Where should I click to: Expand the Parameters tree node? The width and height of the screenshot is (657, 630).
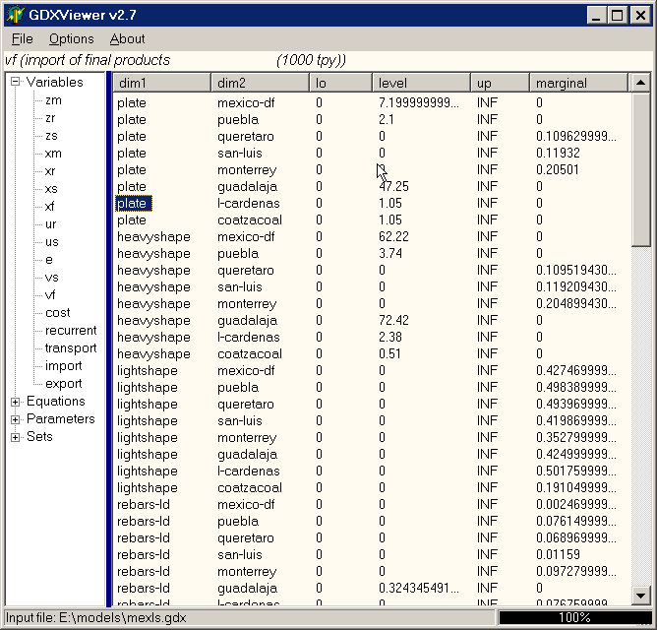point(16,419)
